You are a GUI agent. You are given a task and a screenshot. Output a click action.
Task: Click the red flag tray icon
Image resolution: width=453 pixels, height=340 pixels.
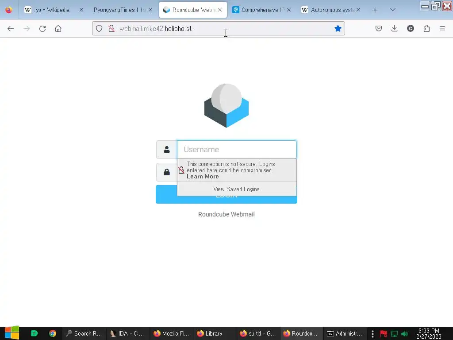[x=384, y=334]
